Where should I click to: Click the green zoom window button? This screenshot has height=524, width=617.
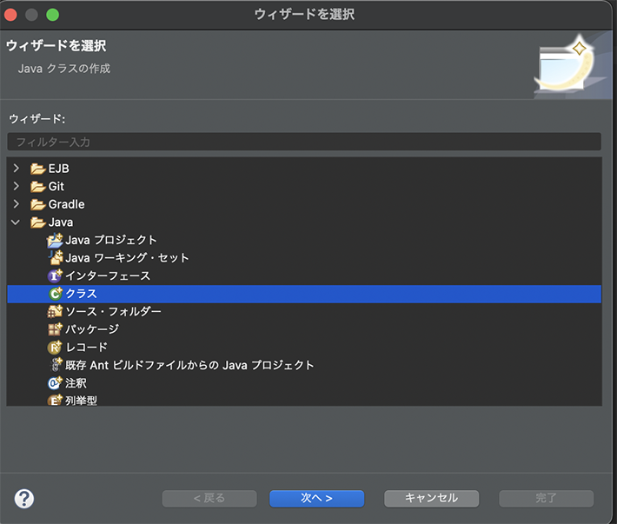52,15
